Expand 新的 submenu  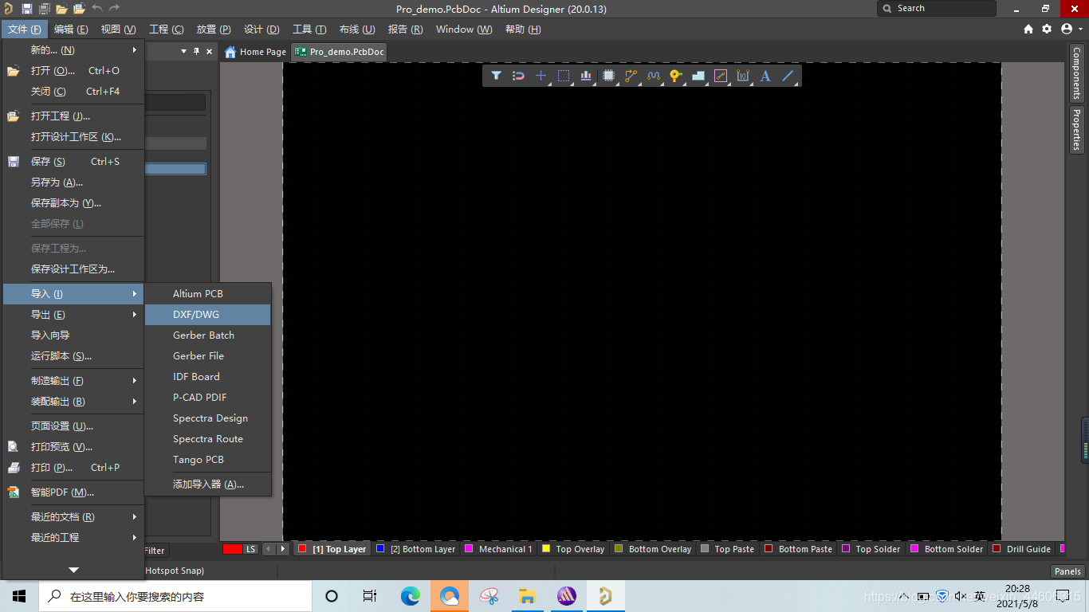click(x=73, y=49)
